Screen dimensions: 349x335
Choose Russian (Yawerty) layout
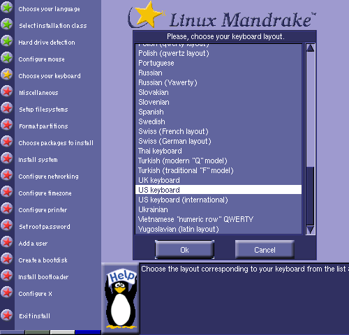(218, 83)
